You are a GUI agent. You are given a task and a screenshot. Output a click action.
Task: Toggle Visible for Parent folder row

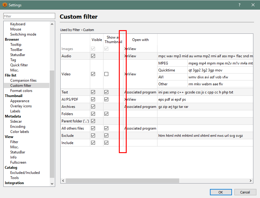93,121
